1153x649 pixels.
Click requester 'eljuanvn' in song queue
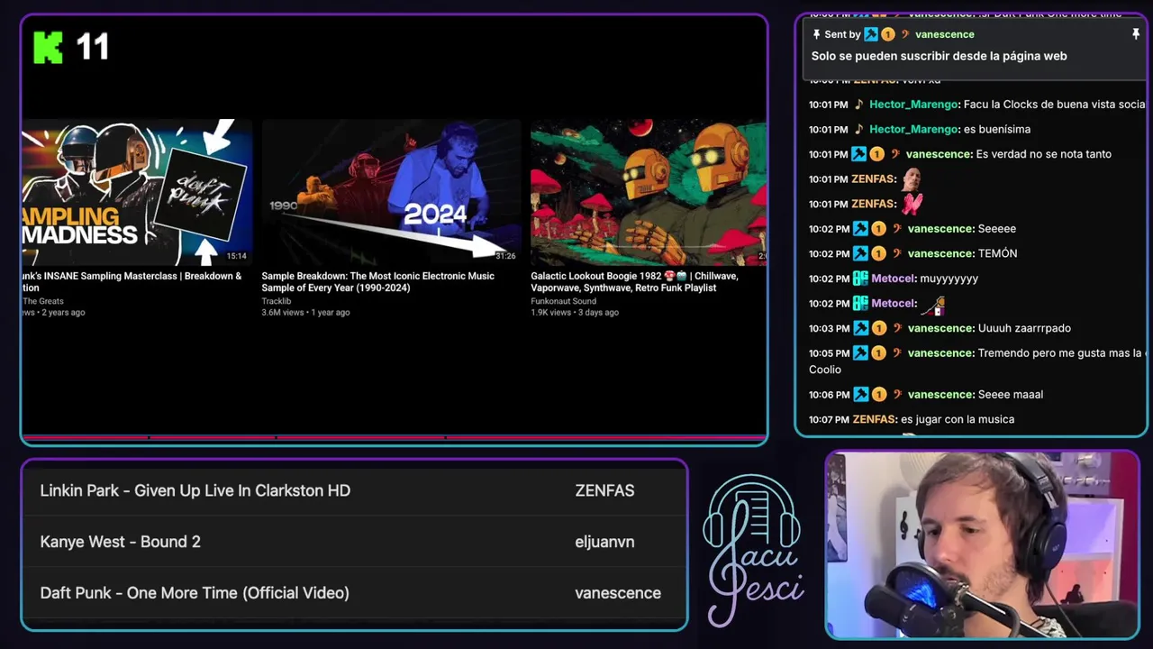click(x=604, y=542)
